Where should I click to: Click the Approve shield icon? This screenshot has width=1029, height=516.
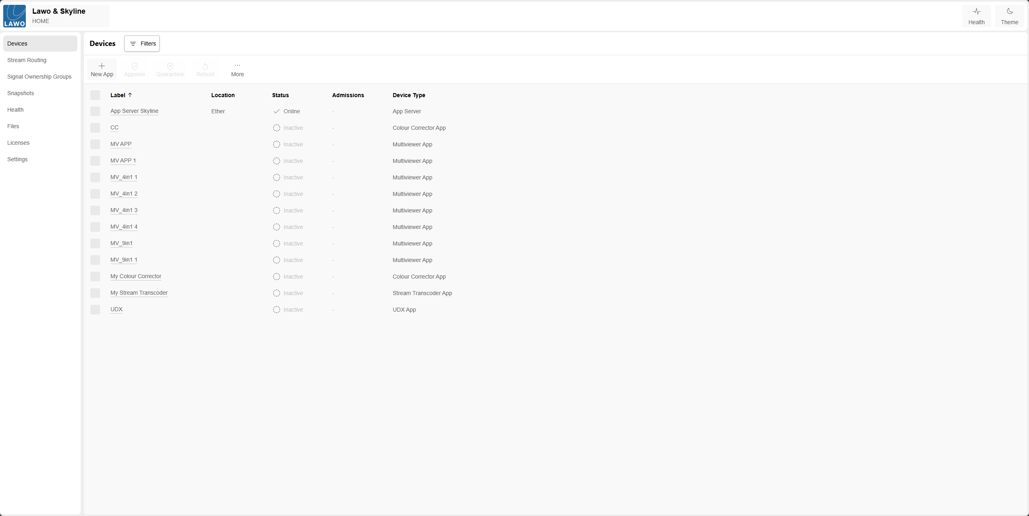[x=135, y=66]
